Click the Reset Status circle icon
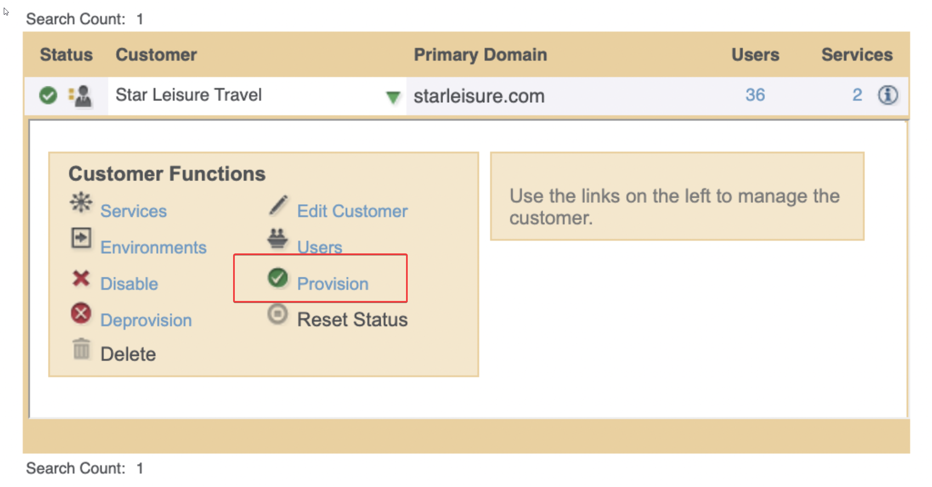Screen dimensions: 932x487 (278, 314)
